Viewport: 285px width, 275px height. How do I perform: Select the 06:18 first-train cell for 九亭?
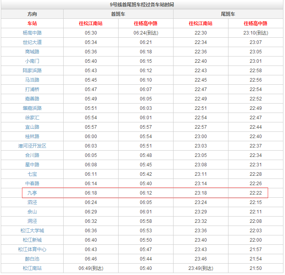point(91,193)
